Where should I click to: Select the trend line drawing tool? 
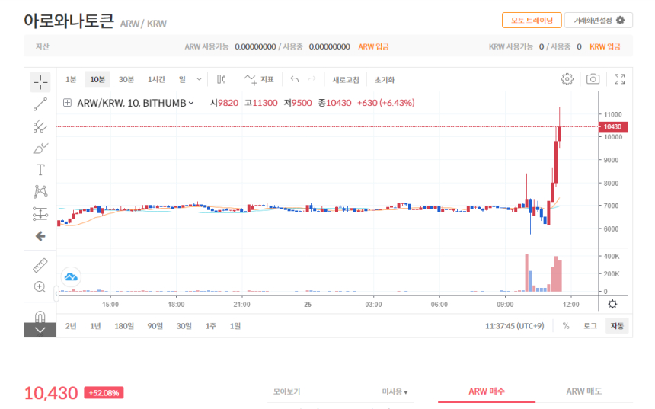(x=40, y=104)
